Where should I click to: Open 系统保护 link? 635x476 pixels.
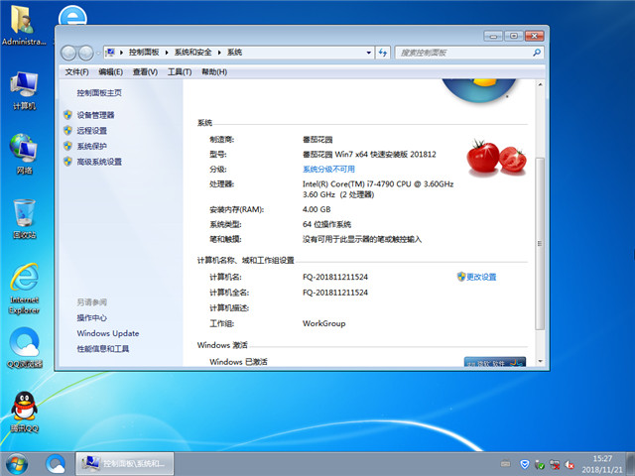click(92, 146)
